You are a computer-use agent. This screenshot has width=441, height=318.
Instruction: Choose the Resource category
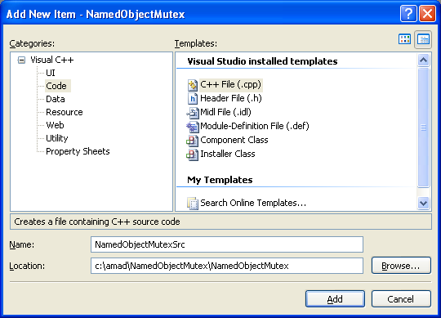pos(65,112)
